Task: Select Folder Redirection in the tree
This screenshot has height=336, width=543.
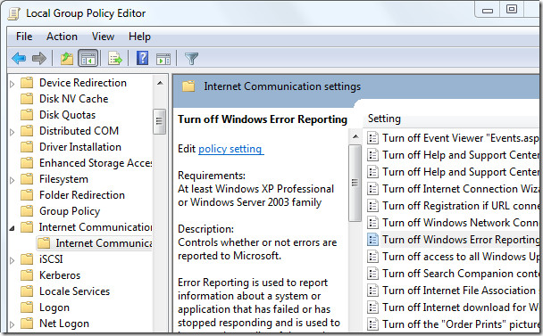Action: [82, 195]
